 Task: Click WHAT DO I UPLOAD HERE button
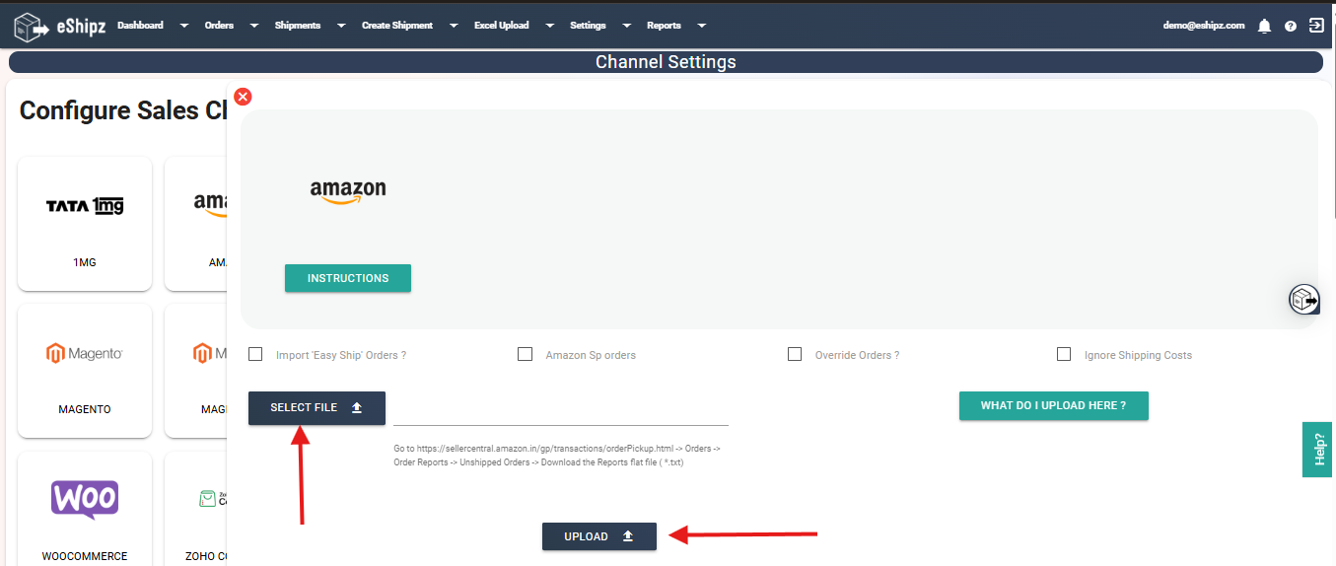point(1053,405)
